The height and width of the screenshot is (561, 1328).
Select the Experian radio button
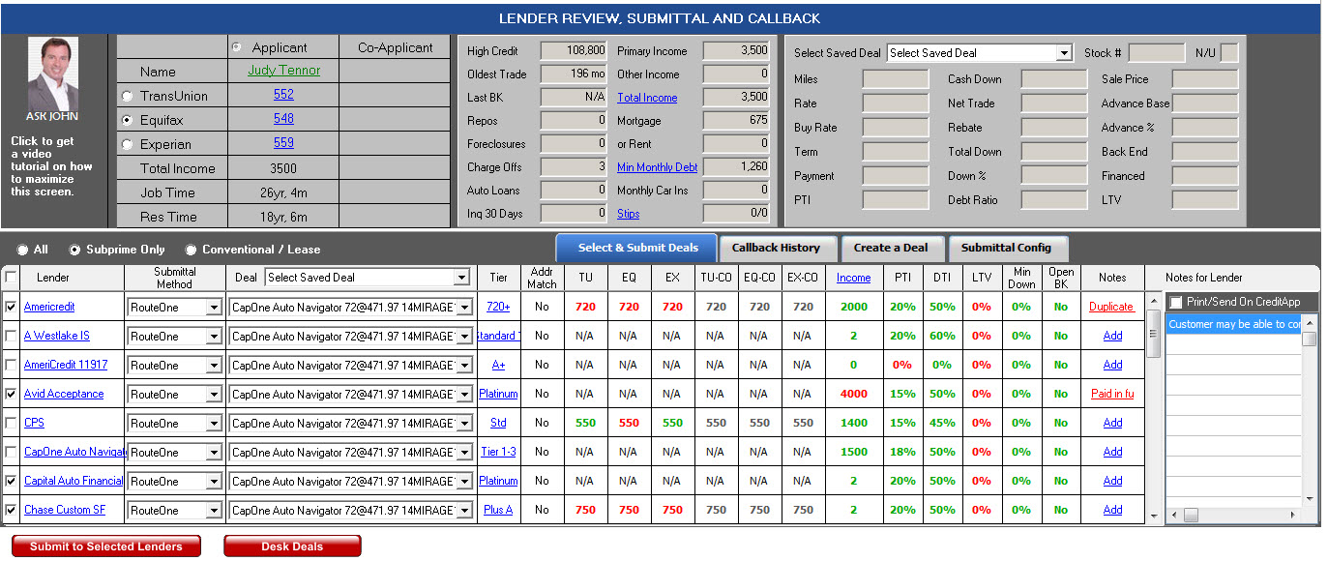pos(127,144)
